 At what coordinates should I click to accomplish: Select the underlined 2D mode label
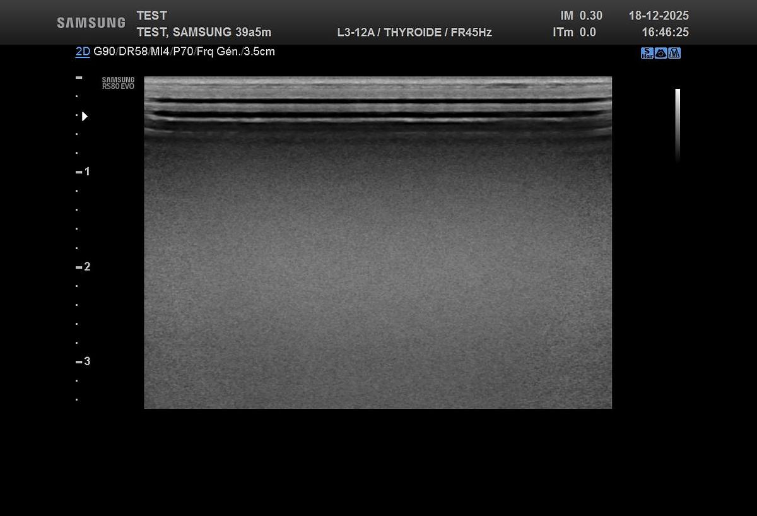tap(83, 52)
